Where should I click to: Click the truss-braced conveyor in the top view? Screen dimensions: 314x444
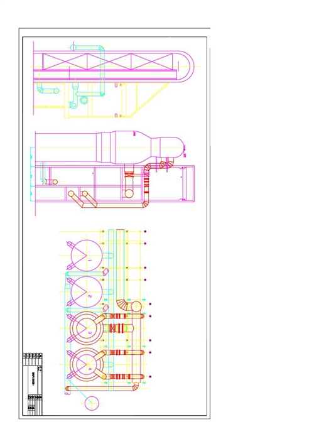click(x=114, y=67)
